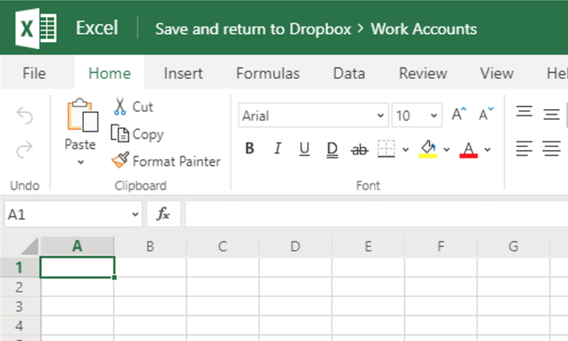Click into the formula bar
Screen dimensions: 568x341
[376, 215]
